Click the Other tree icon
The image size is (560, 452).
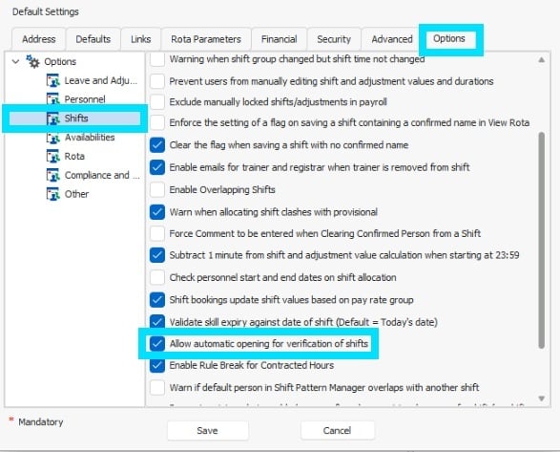pos(52,194)
